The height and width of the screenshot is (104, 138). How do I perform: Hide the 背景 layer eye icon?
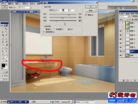121,55
